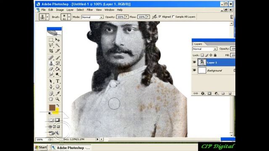This screenshot has width=269, height=151.
Task: Switch to Quick Mask Mode
Action: [57, 120]
